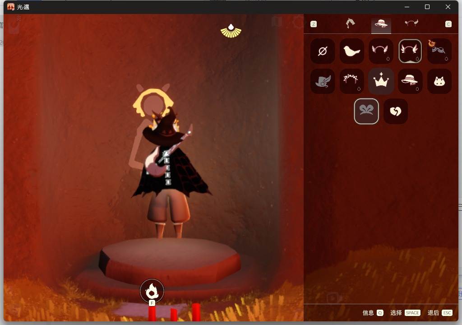Switch to the hairstyle tab
The height and width of the screenshot is (325, 462).
(350, 23)
